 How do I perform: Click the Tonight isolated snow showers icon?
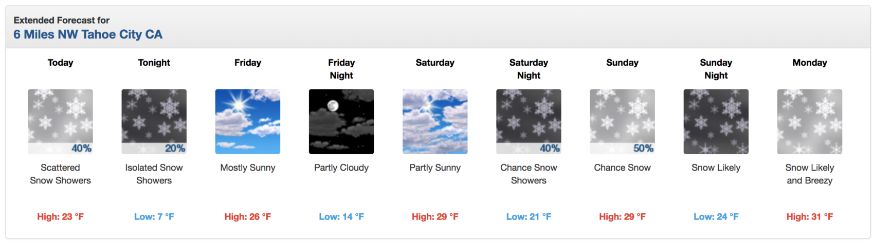pos(154,122)
